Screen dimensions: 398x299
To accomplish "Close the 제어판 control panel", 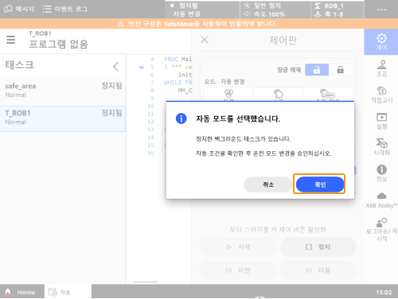I will [205, 40].
